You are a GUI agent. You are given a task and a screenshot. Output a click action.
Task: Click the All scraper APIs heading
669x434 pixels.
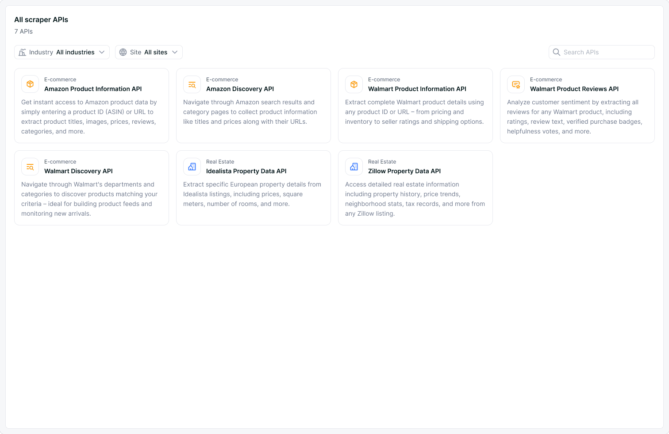pos(41,19)
